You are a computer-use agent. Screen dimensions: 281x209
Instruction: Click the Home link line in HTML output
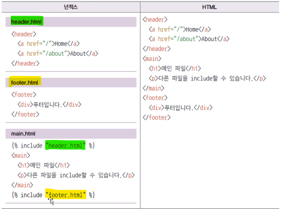click(180, 29)
